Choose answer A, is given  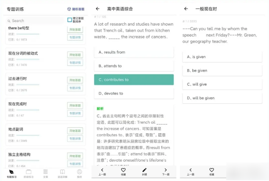point(222,57)
